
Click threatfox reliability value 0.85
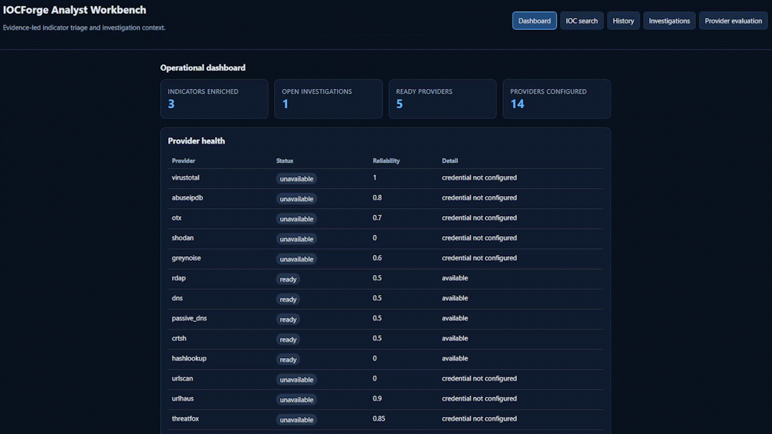[x=379, y=419]
